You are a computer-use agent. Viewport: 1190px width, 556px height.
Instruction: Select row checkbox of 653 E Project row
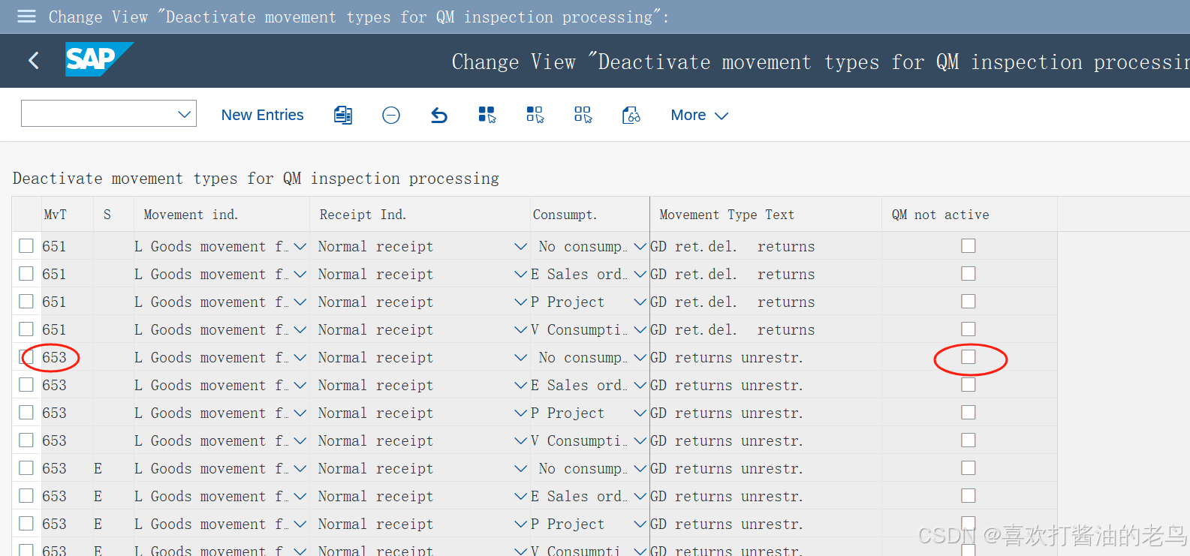26,524
